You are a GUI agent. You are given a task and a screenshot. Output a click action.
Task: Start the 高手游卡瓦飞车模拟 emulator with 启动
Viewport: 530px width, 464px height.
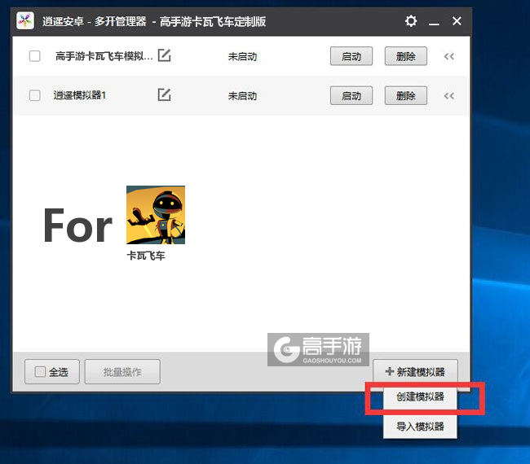(351, 56)
